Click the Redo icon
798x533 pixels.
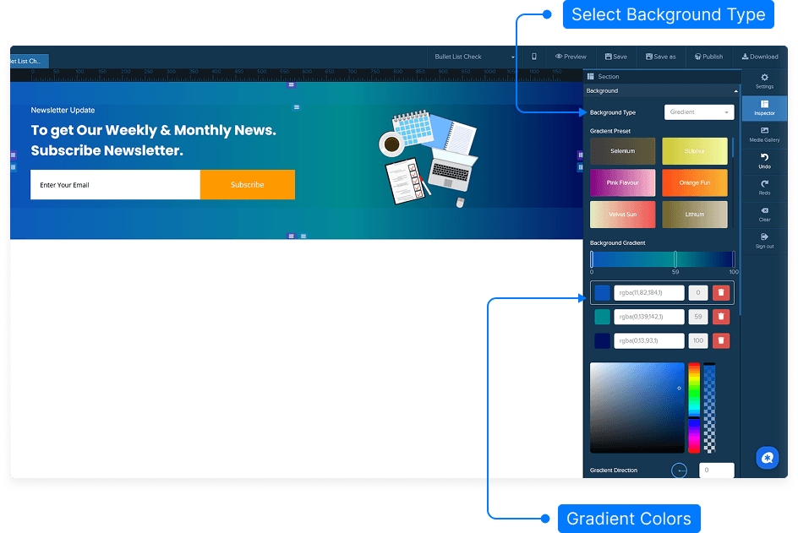(x=764, y=187)
